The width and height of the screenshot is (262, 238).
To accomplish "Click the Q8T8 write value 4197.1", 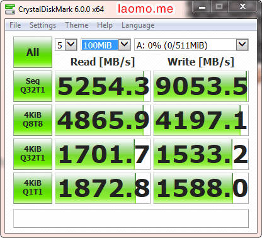I will click(x=201, y=120).
